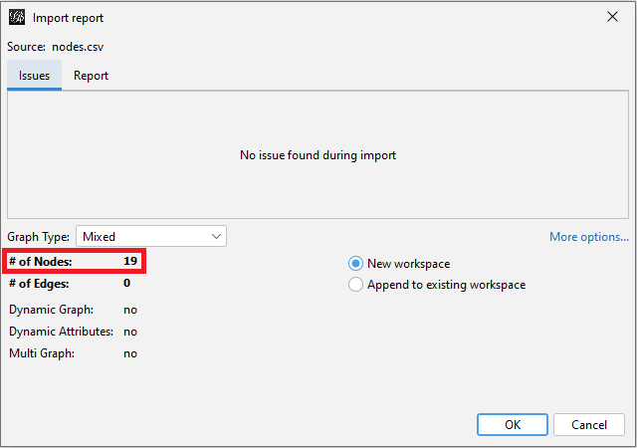The height and width of the screenshot is (448, 637).
Task: Click the More options link
Action: (x=588, y=237)
